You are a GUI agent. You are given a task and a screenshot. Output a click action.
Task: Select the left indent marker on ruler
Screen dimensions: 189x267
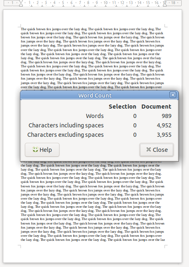coord(21,3)
